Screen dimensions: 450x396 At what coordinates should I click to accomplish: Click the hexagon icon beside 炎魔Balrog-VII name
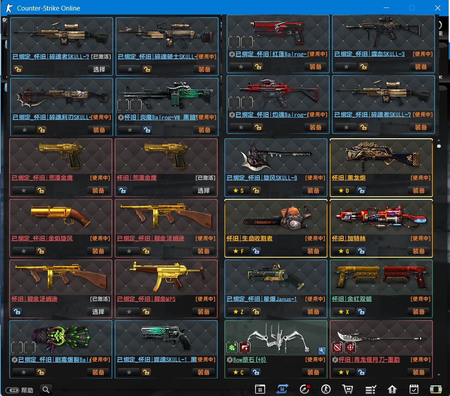pyautogui.click(x=121, y=117)
